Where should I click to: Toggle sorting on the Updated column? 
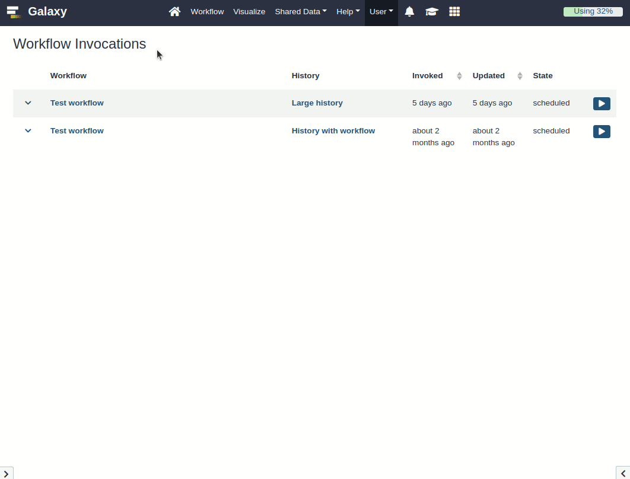pyautogui.click(x=519, y=75)
